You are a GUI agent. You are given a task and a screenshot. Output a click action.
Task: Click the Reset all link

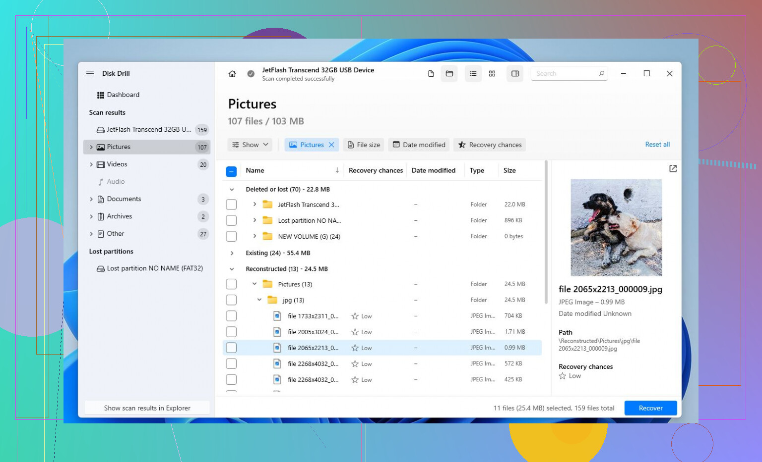point(657,145)
